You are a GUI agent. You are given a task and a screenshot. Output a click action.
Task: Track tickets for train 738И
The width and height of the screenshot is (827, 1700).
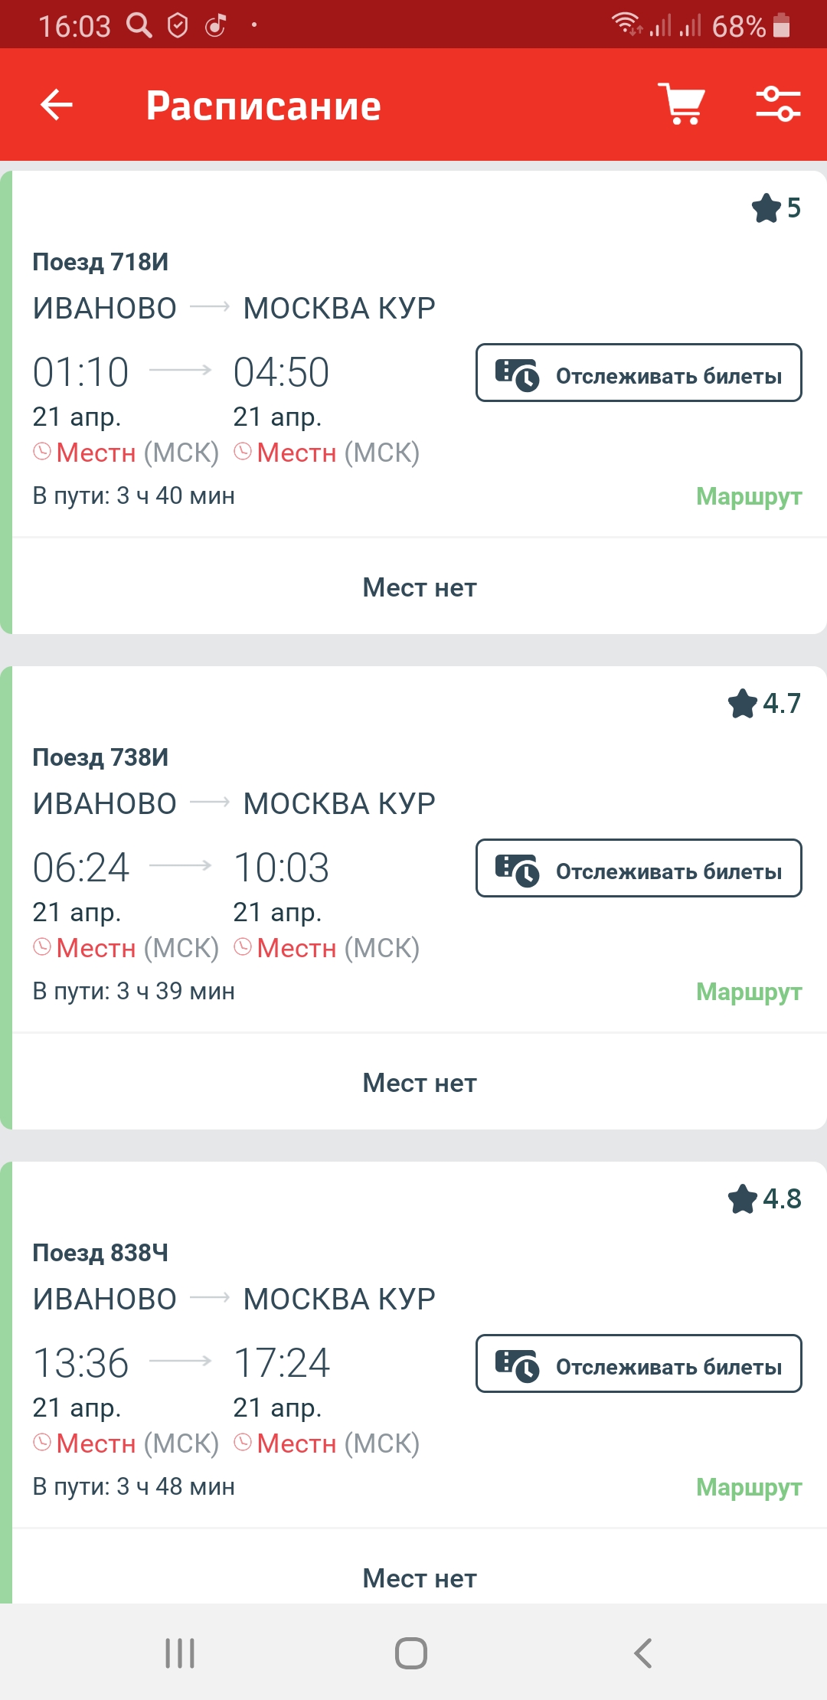point(639,868)
